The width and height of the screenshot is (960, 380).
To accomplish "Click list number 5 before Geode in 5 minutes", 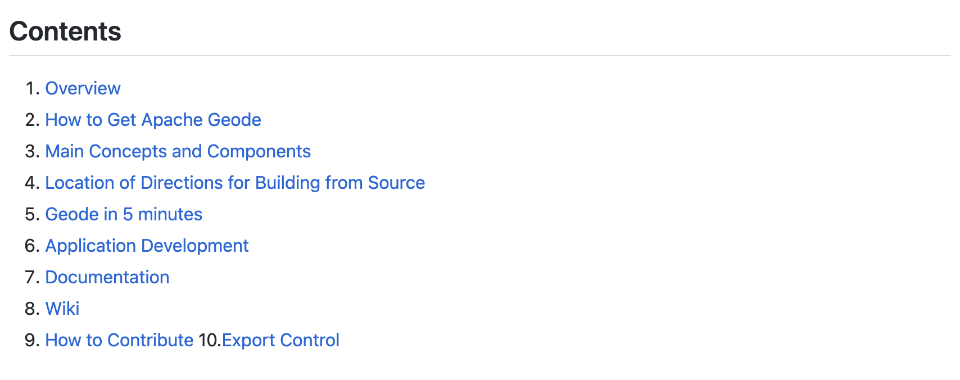I will 32,214.
